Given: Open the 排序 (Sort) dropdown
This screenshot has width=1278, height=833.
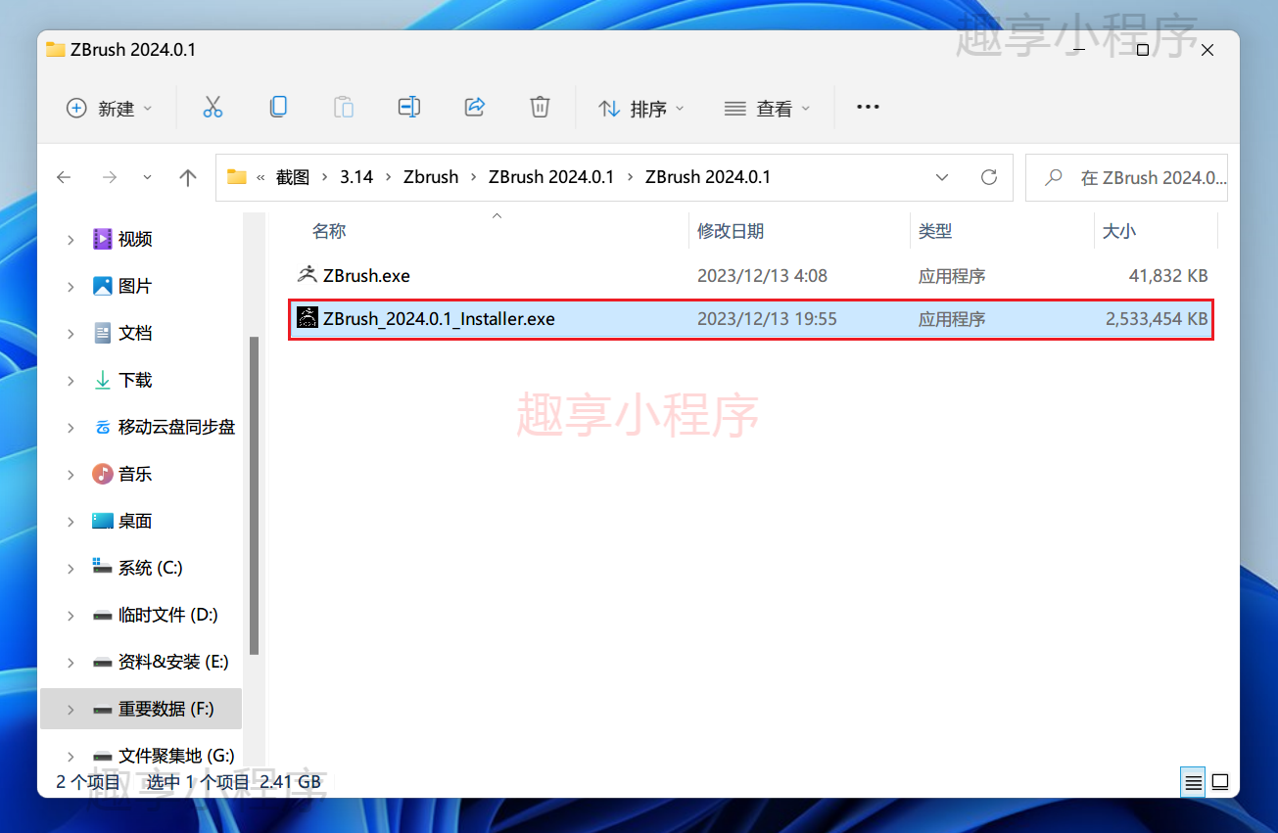Looking at the screenshot, I should (x=641, y=108).
